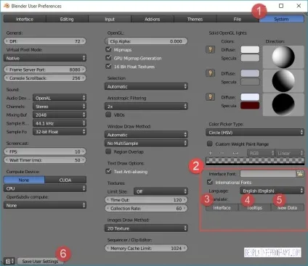Open the Interface Font folder browser
Image resolution: width=308 pixels, height=266 pixels.
300,173
